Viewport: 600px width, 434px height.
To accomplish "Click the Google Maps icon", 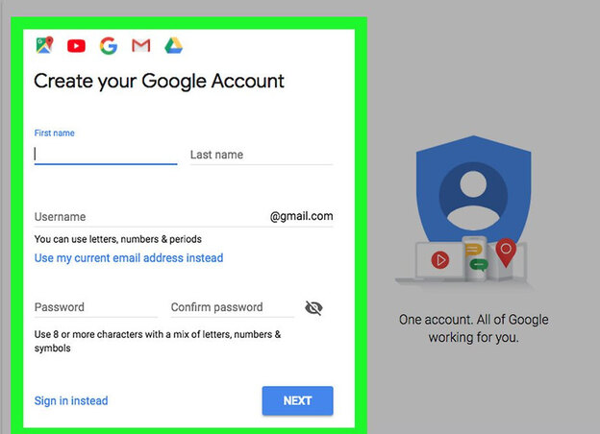I will point(45,45).
